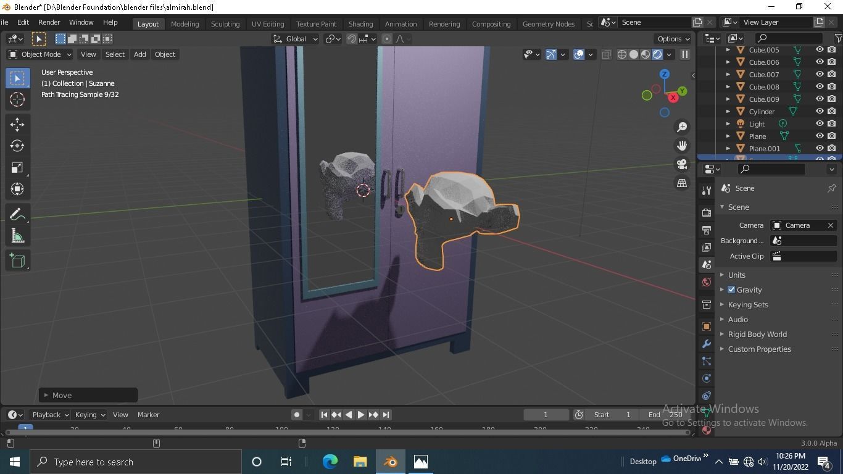Select the Add Cube tool

click(17, 260)
